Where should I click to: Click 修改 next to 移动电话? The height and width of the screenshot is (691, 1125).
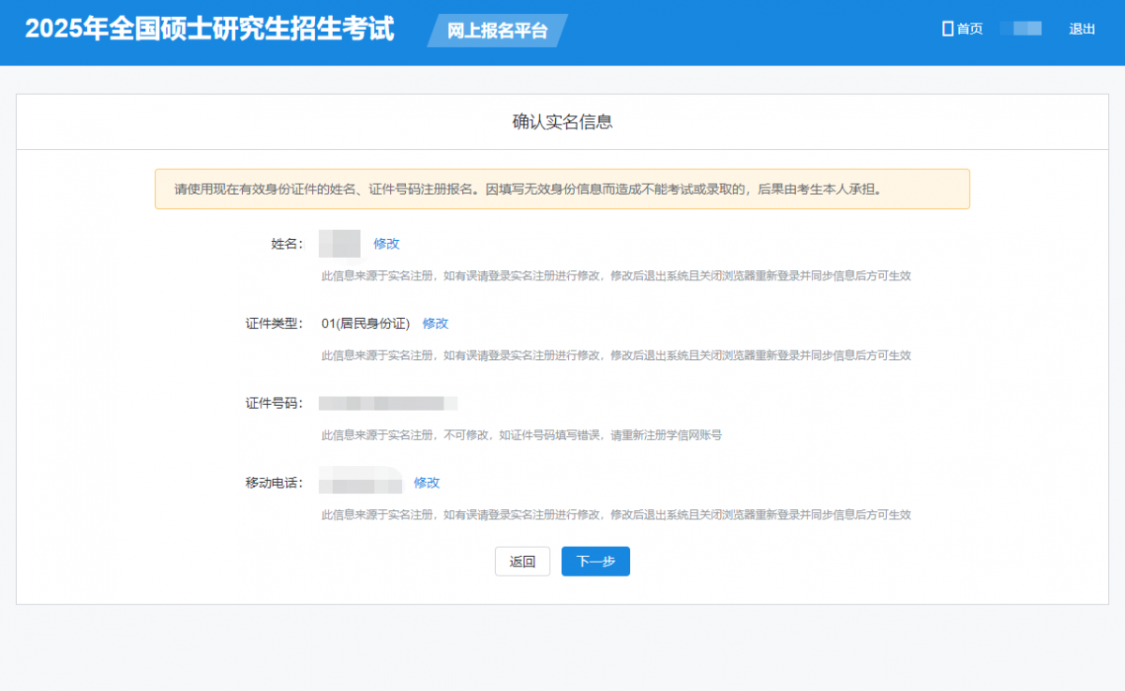[x=427, y=483]
